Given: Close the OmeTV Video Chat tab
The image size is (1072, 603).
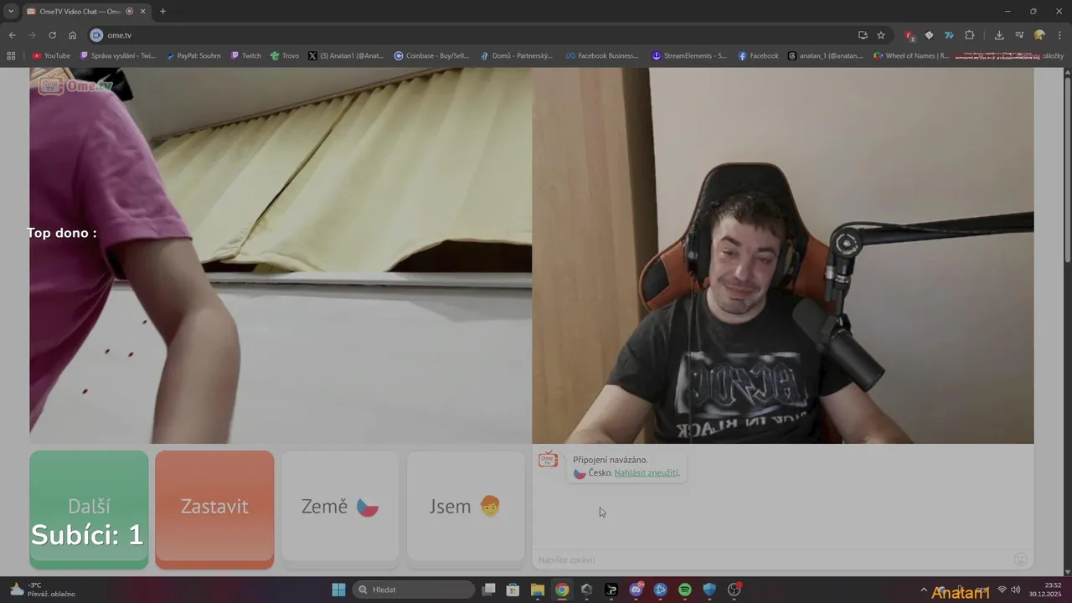Looking at the screenshot, I should (x=142, y=11).
